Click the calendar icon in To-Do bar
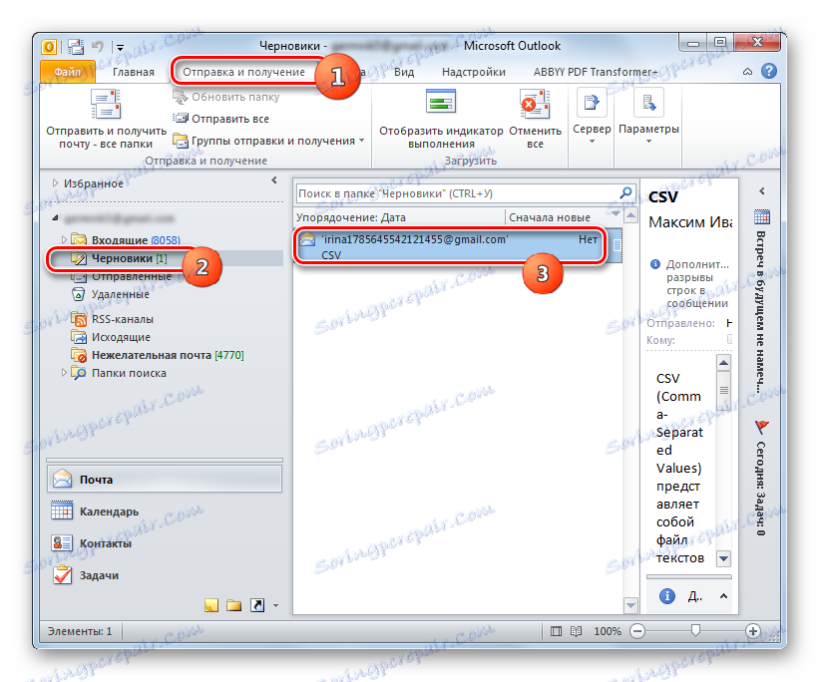 [762, 215]
